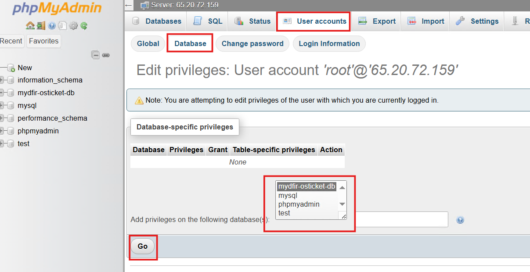The width and height of the screenshot is (530, 272).
Task: Select phpmyadmin in the privileges listbox
Action: (x=307, y=204)
